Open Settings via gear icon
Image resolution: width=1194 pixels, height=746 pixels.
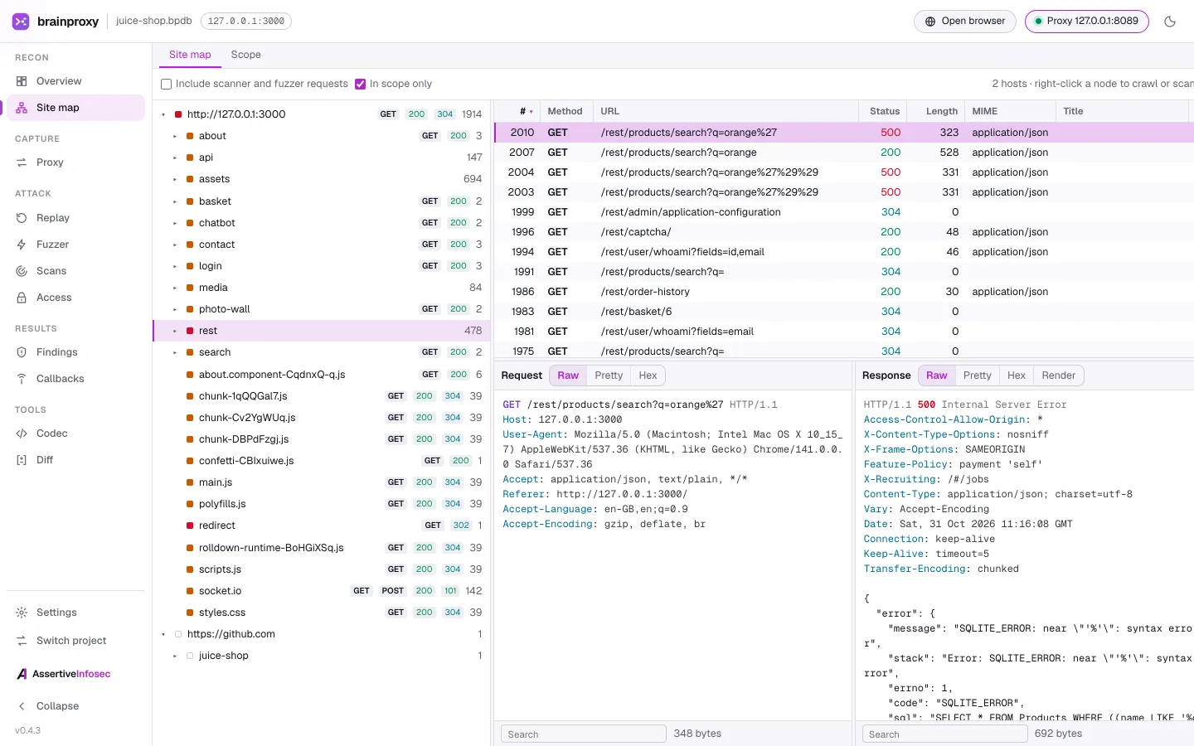coord(22,613)
